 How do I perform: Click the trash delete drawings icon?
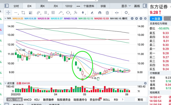(x=107, y=13)
